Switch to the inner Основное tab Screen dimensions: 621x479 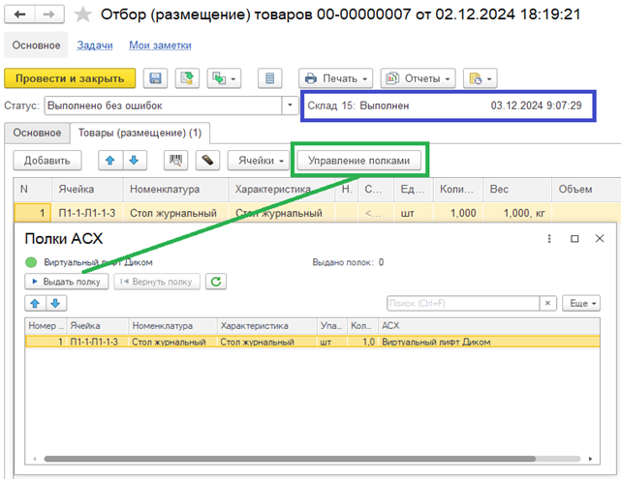pos(35,133)
